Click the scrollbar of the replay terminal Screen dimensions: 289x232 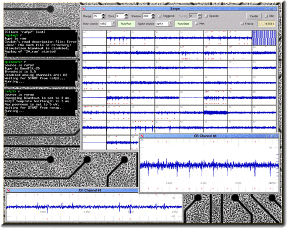77,43
